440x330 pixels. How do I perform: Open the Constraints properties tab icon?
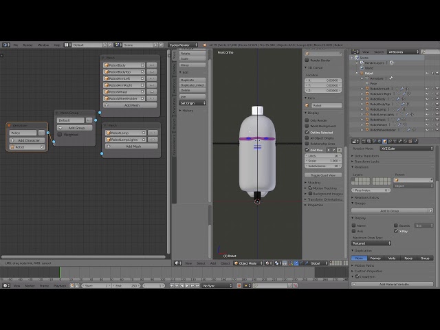tap(390, 141)
